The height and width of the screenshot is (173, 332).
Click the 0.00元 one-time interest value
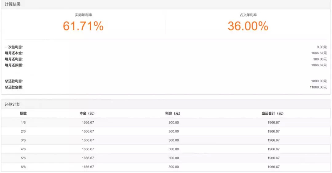click(x=322, y=47)
